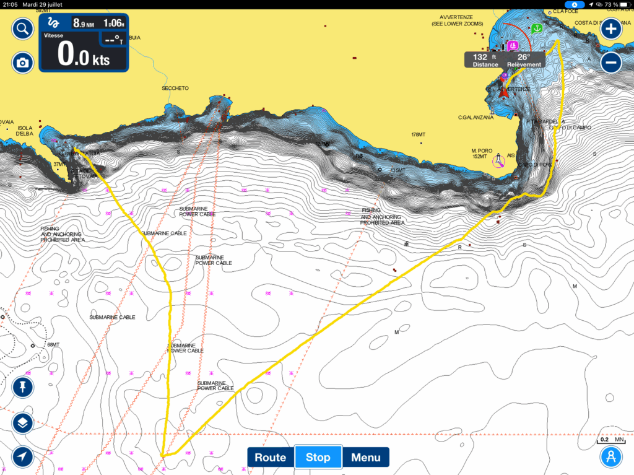Screen dimensions: 634x475
Task: Tap the distance measuring compass tool
Action: point(610,457)
